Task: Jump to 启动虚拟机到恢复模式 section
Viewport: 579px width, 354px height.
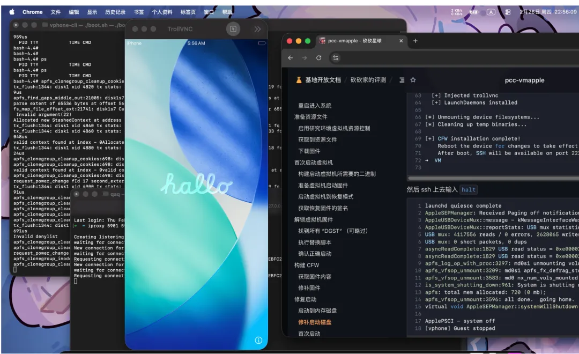Action: pos(326,197)
